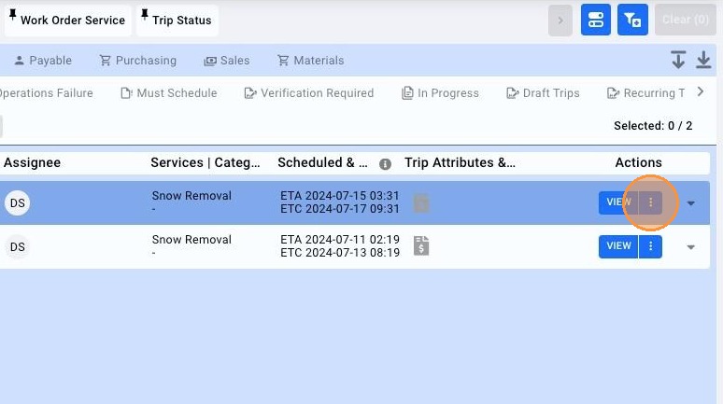Click the Trip Status pinned filter

tap(175, 21)
